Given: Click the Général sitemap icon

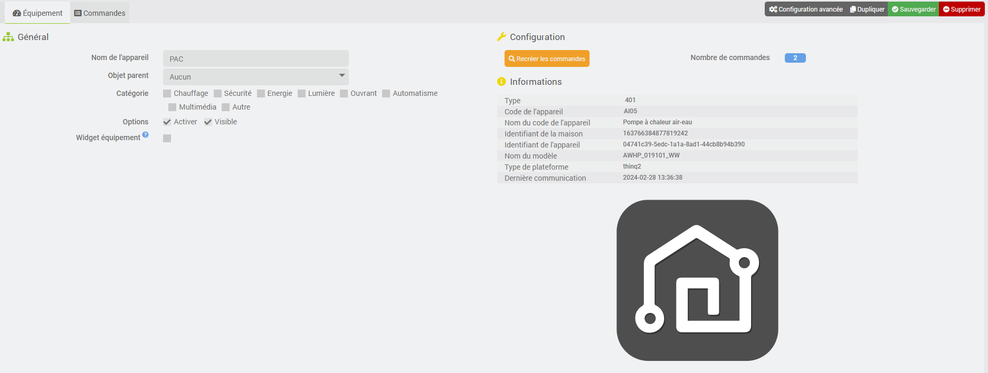Looking at the screenshot, I should pos(8,37).
